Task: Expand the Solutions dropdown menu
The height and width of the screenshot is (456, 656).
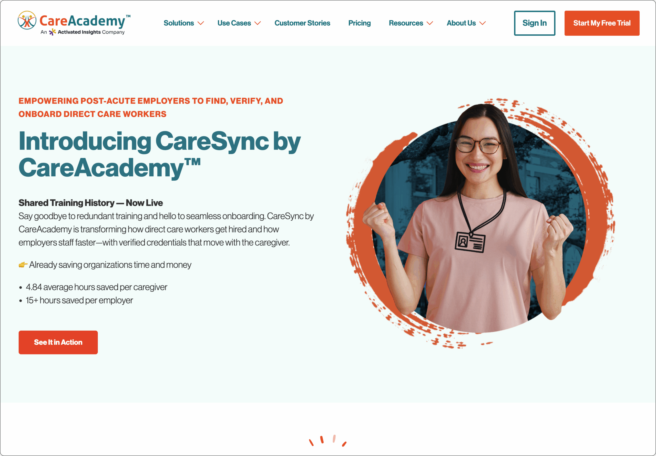Action: pos(184,23)
